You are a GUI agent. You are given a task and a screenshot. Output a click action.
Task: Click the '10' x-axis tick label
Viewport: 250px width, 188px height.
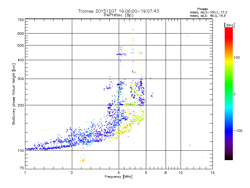pyautogui.click(x=181, y=173)
